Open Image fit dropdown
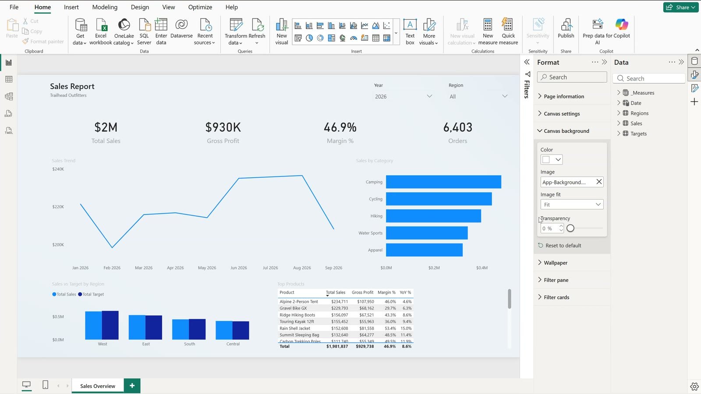 [572, 204]
